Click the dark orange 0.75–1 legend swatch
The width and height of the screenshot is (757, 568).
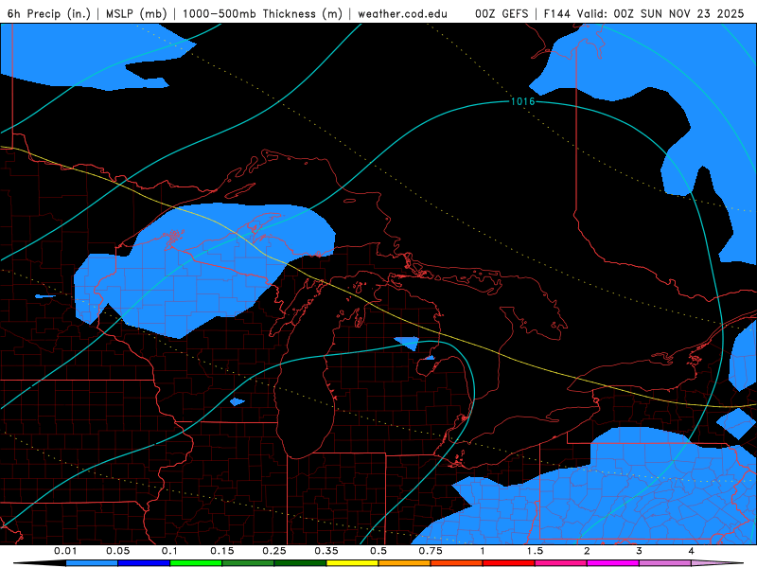[457, 563]
